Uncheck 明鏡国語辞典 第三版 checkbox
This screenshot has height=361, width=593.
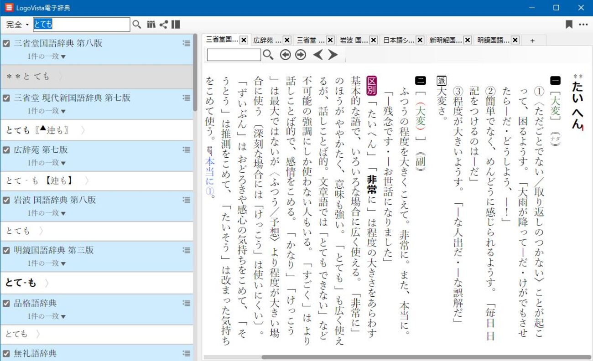6,250
